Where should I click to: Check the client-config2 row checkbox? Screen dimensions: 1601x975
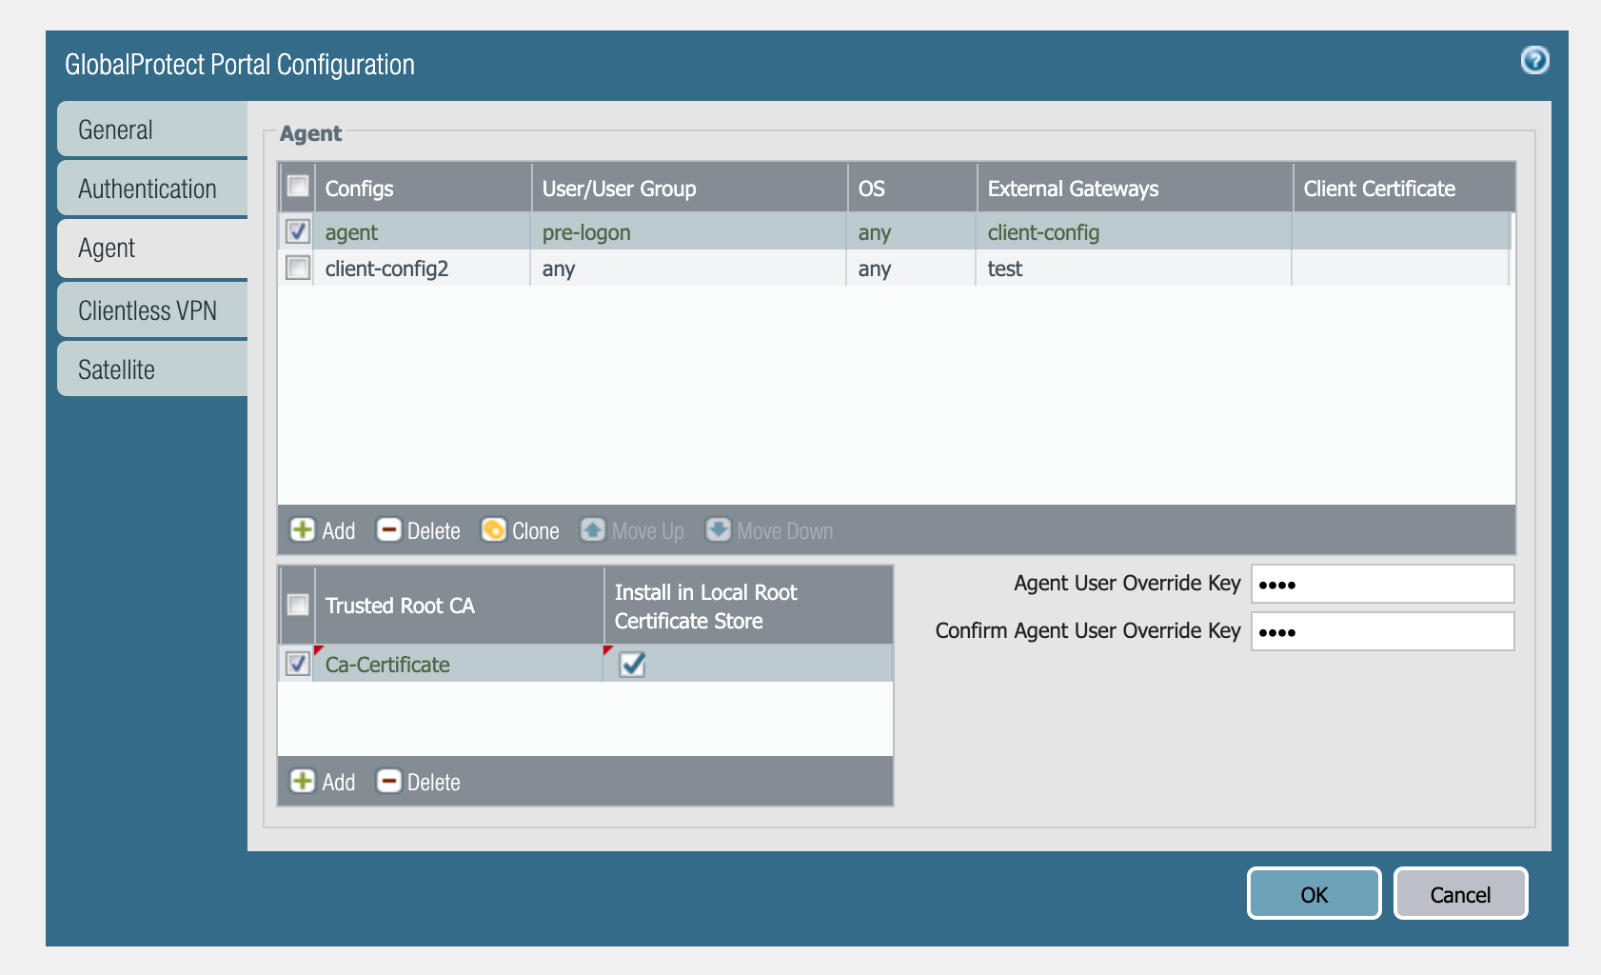pyautogui.click(x=298, y=268)
